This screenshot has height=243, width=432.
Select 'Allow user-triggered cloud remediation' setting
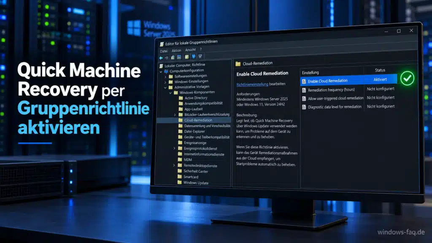335,98
